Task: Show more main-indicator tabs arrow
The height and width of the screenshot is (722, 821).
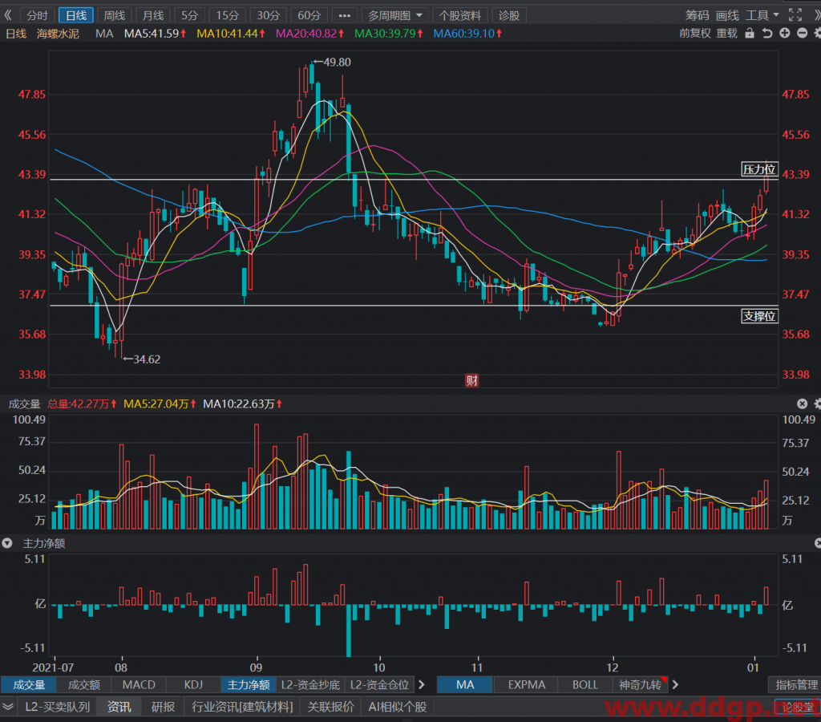Action: (675, 684)
